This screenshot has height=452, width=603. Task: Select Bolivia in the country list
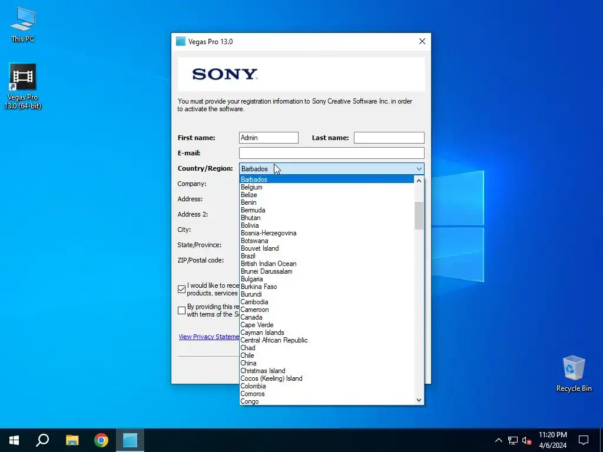327,225
